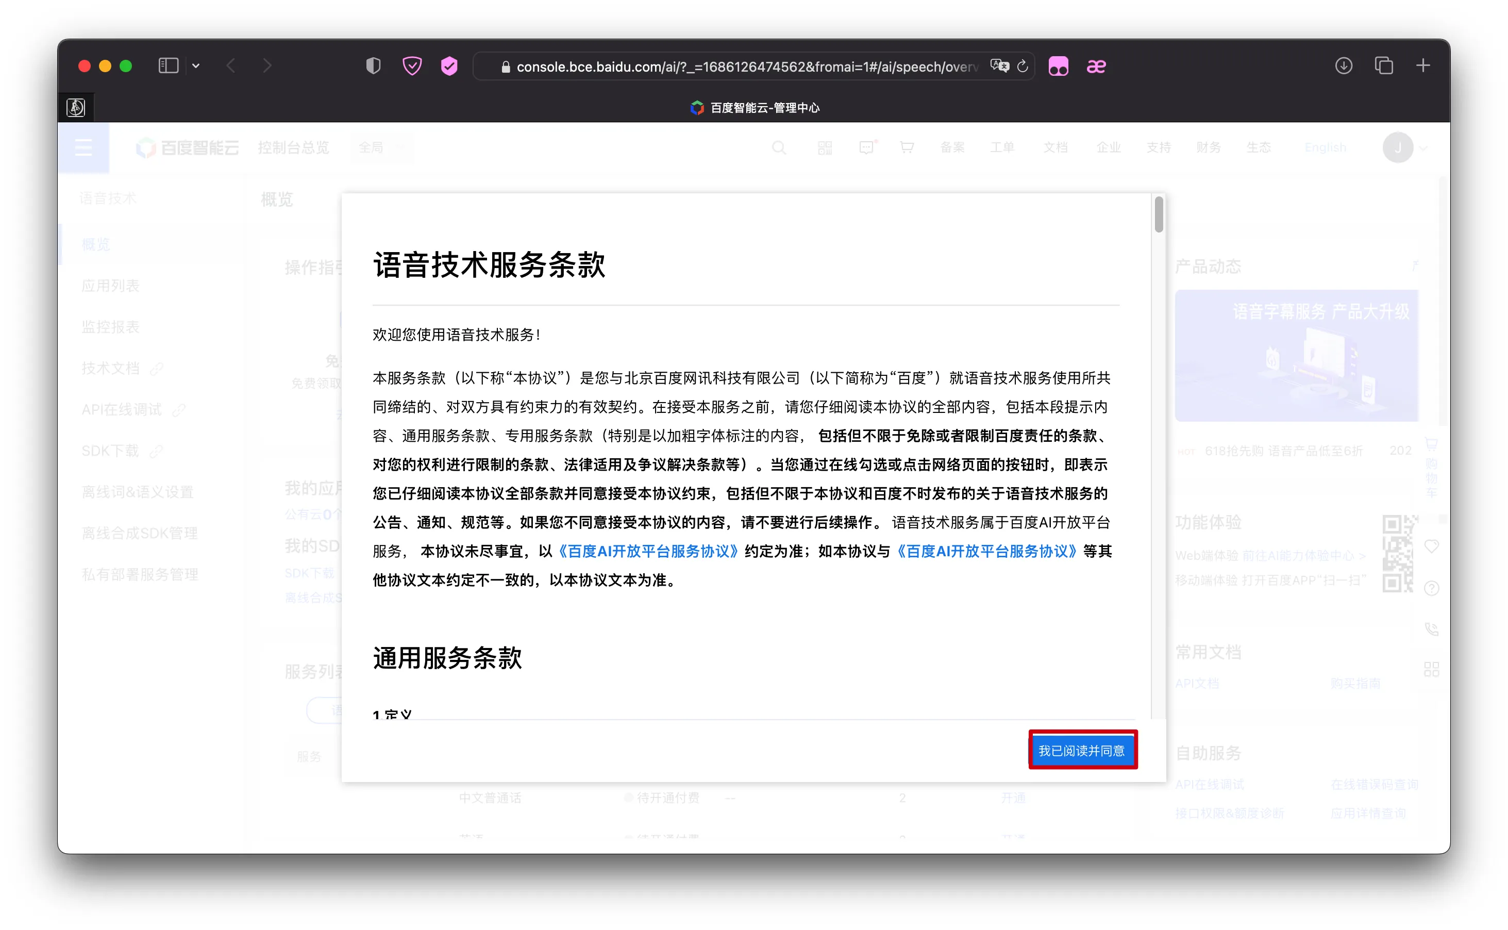This screenshot has width=1508, height=930.
Task: Click the translate icon in the address bar
Action: pyautogui.click(x=1000, y=66)
